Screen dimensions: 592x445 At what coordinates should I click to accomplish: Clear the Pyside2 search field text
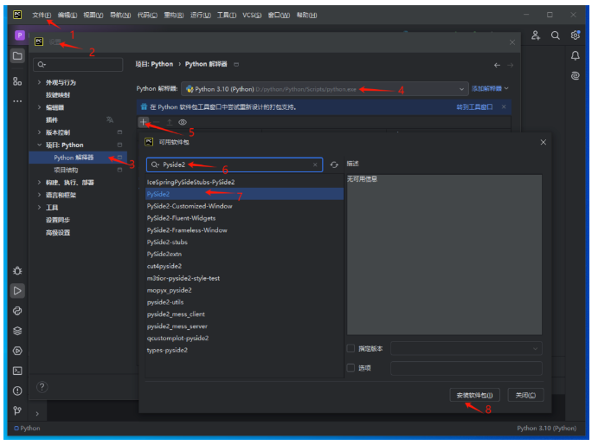(315, 164)
